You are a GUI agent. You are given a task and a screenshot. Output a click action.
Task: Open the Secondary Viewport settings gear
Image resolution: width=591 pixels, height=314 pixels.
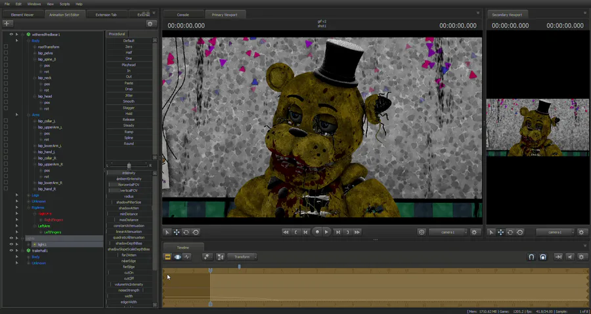581,232
